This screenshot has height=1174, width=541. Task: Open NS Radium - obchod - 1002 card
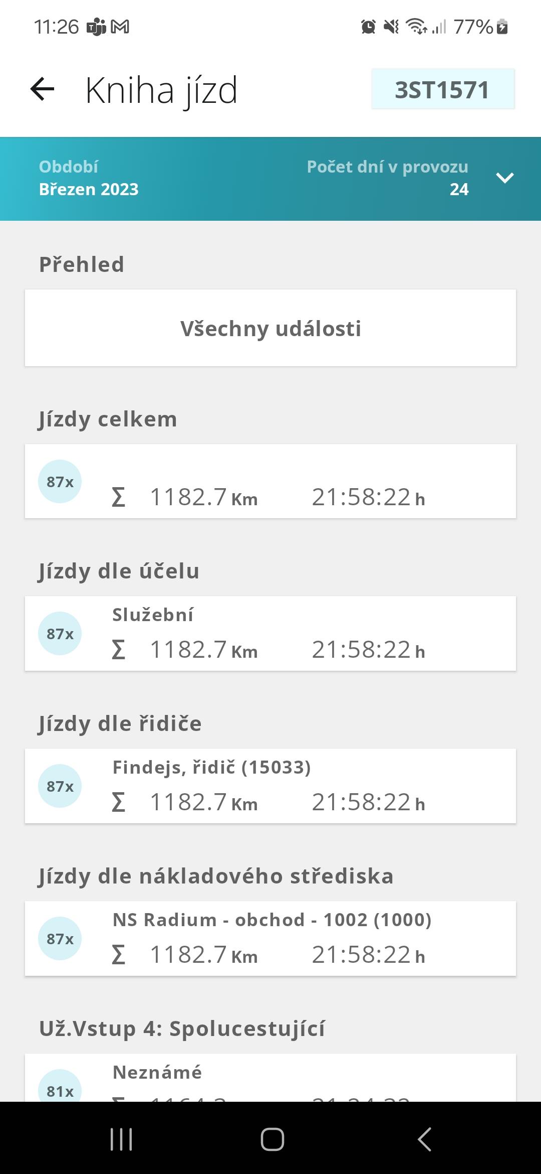point(270,939)
